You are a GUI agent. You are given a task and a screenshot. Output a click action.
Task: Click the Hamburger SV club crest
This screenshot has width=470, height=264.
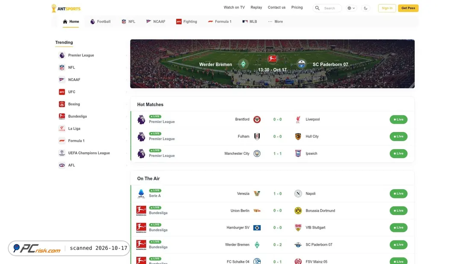point(257,228)
